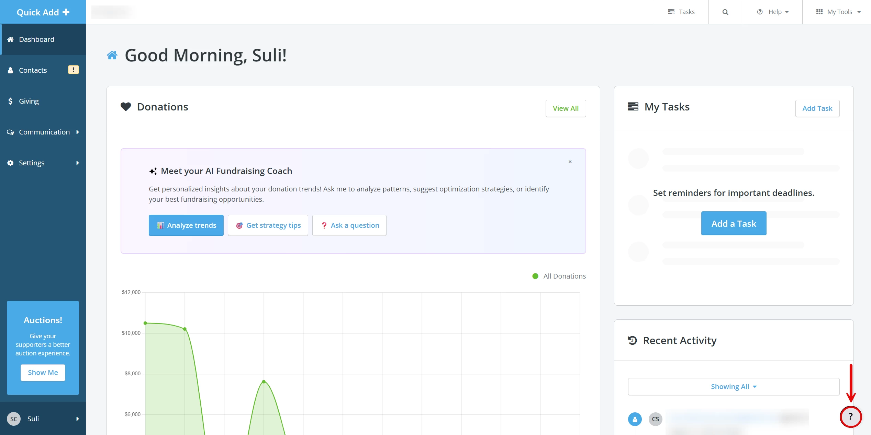Click the Dashboard home icon in sidebar
The height and width of the screenshot is (435, 871).
10,39
